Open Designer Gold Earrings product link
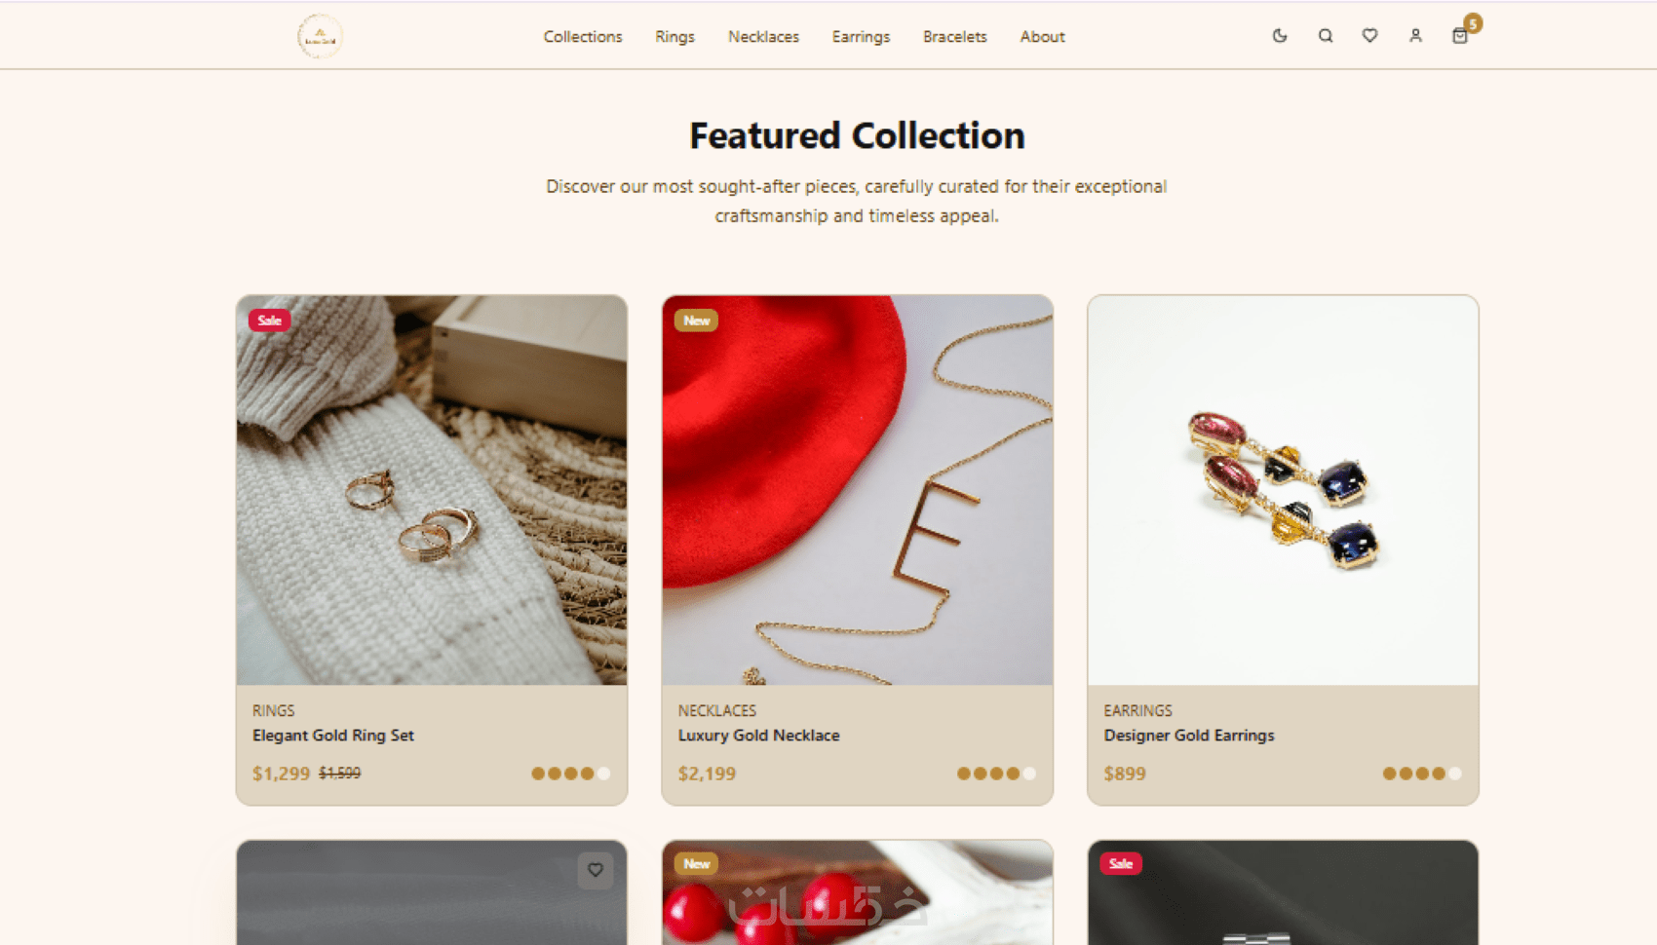 (1188, 736)
